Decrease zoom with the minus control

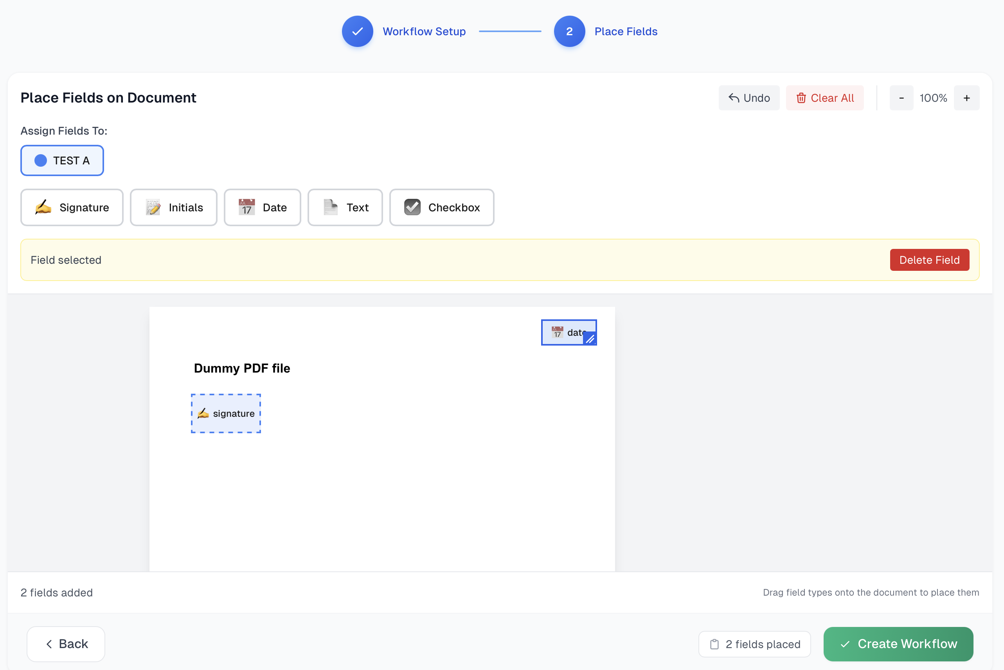tap(901, 97)
